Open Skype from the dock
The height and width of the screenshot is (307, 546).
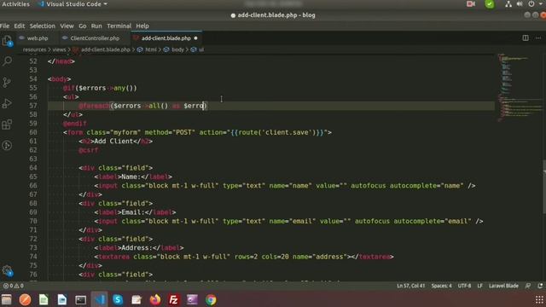[x=118, y=299]
